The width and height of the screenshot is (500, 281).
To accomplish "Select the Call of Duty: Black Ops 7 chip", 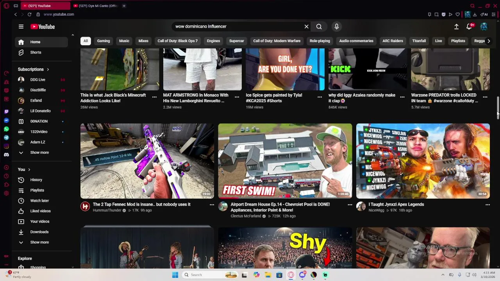I will tap(178, 41).
